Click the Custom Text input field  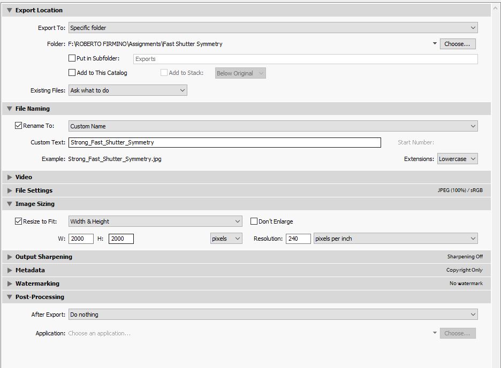click(x=225, y=142)
